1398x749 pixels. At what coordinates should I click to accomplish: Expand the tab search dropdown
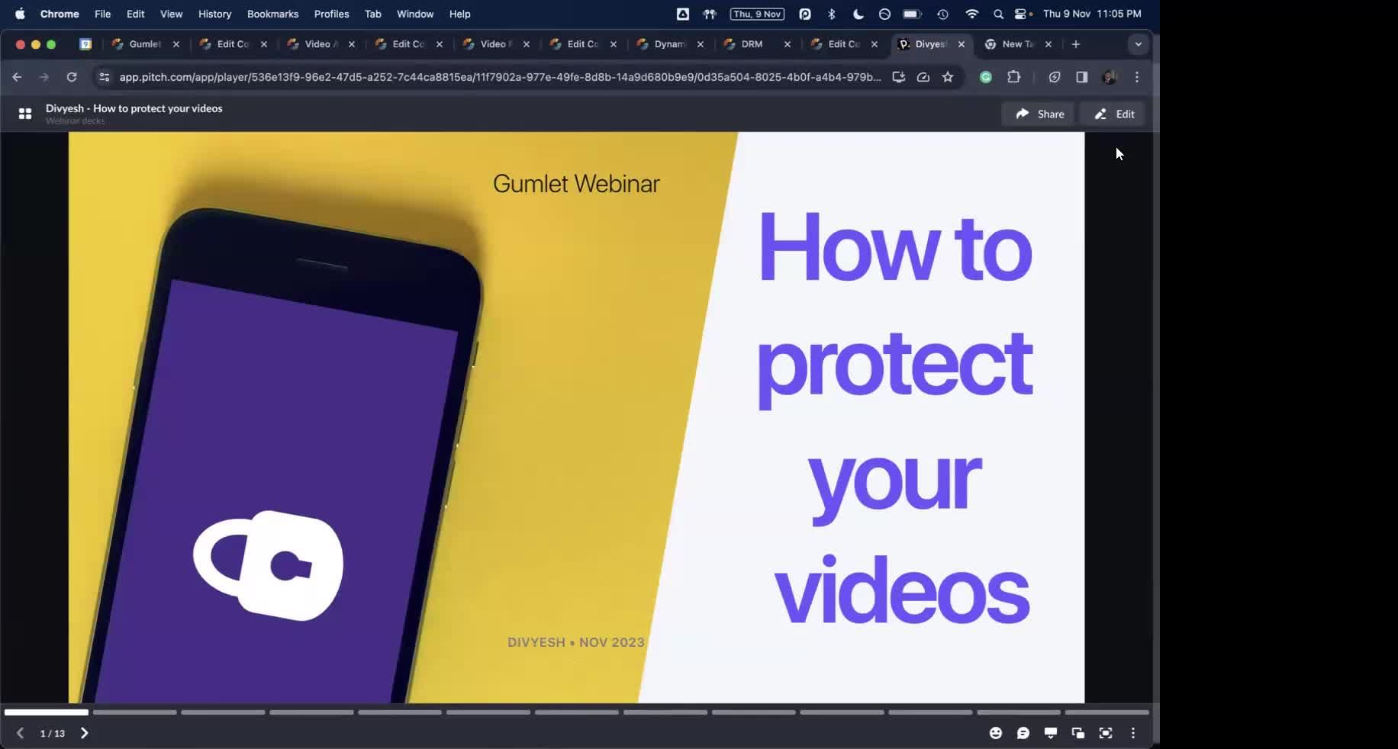pos(1139,44)
